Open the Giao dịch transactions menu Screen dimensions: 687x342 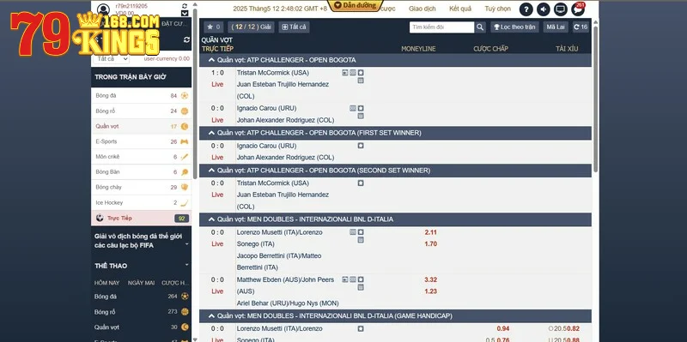422,9
